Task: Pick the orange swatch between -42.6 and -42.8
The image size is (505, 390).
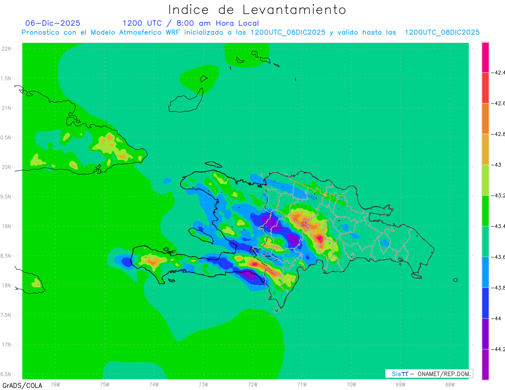Action: pos(485,119)
